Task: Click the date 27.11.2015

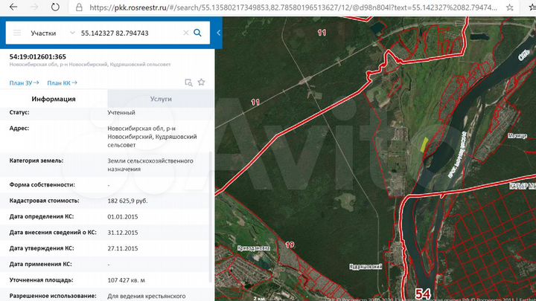Action: [x=123, y=248]
